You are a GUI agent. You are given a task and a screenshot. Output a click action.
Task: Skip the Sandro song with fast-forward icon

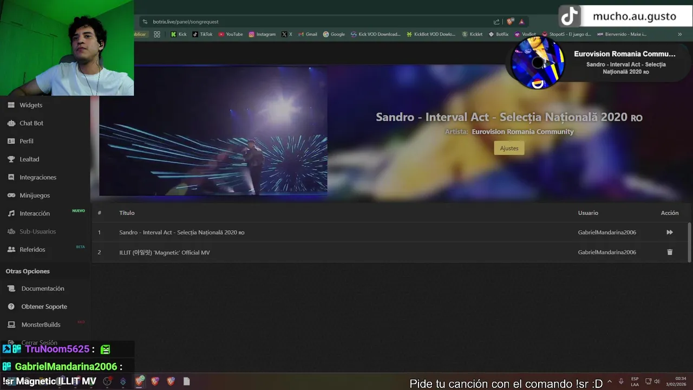pos(670,232)
